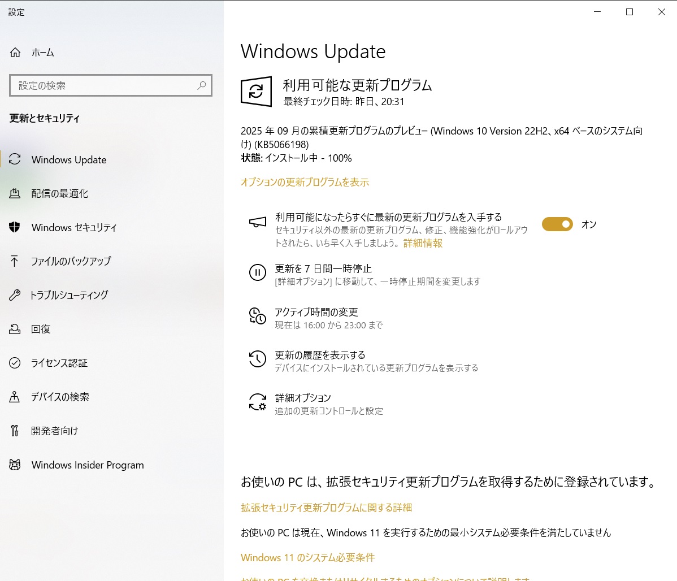Click the clock icon for active hours
Viewport: 677px width, 581px height.
click(257, 316)
